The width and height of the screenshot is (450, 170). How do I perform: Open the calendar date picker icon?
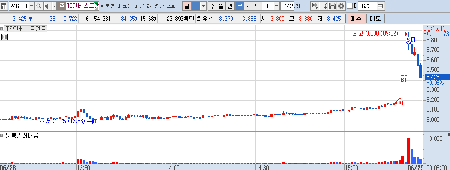(x=380, y=6)
